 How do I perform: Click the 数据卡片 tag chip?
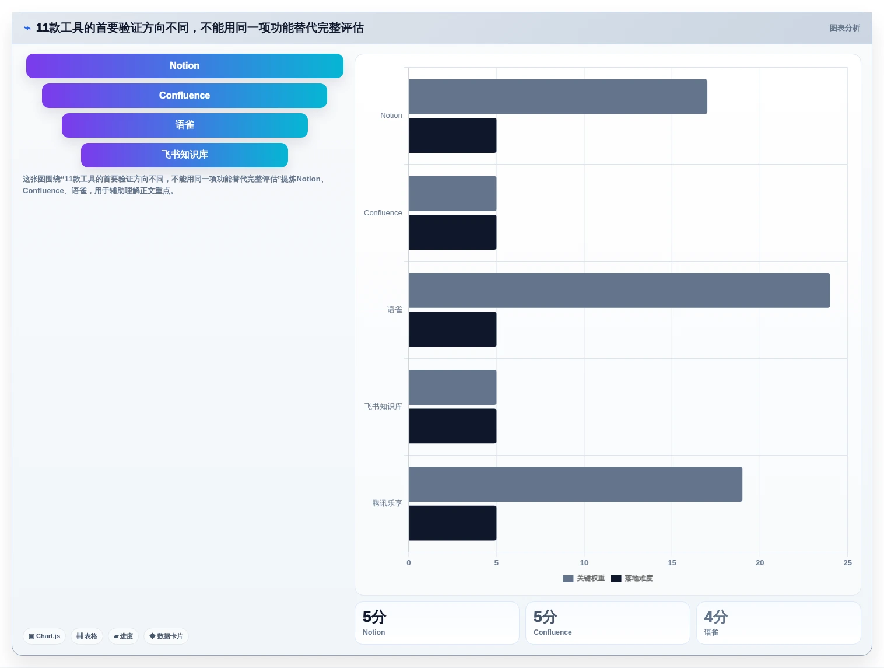pyautogui.click(x=166, y=636)
